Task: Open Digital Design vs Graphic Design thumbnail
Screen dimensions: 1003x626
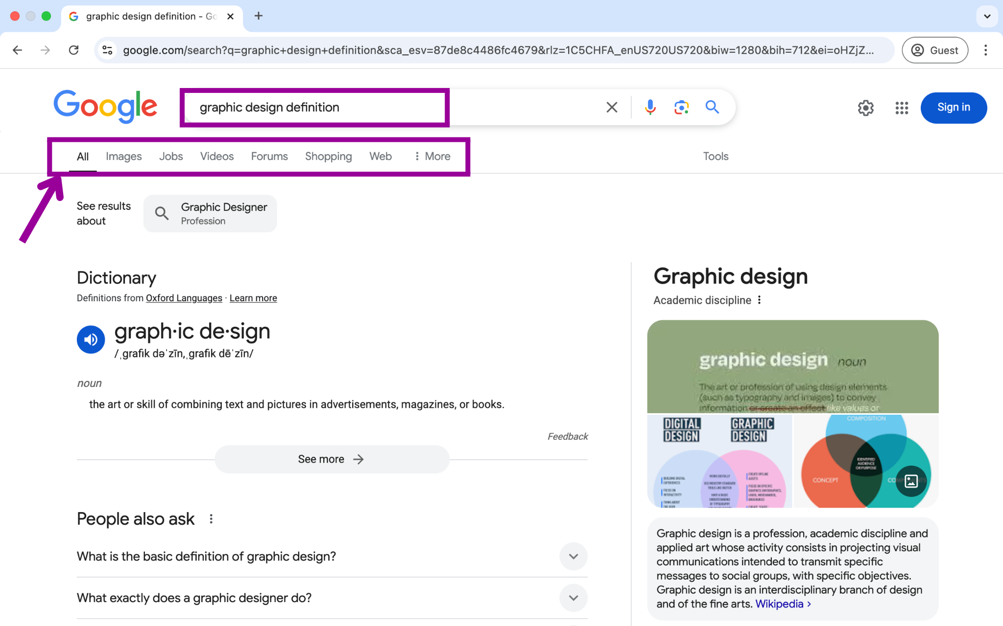Action: (x=719, y=461)
